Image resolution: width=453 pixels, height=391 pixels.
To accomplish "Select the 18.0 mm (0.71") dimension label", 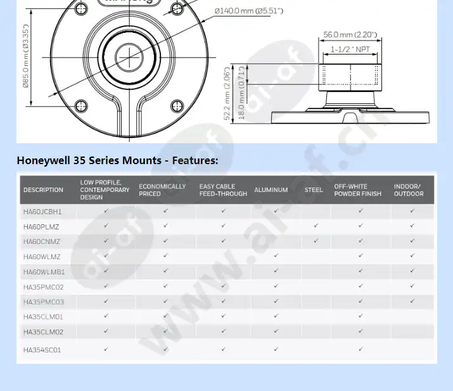I will 241,93.
